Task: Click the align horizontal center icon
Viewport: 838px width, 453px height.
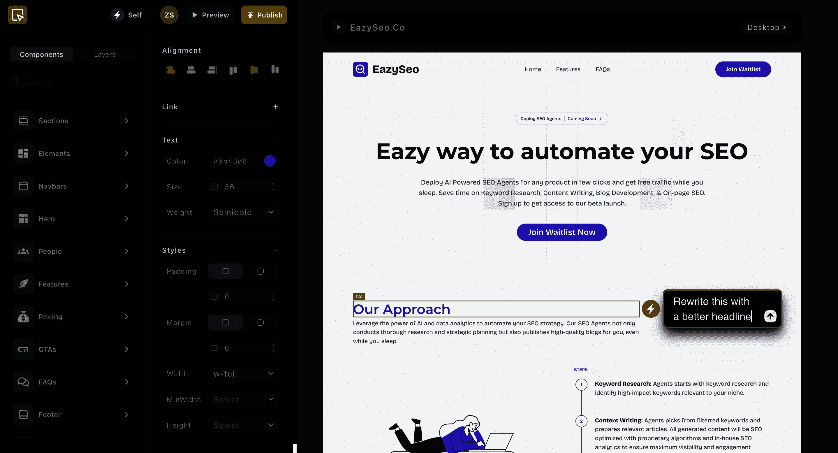Action: click(191, 70)
